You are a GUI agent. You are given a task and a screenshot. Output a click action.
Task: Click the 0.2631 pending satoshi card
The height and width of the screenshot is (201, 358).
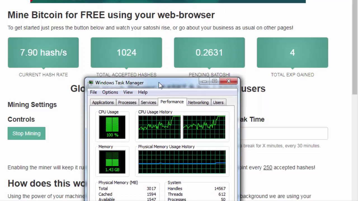pyautogui.click(x=209, y=52)
